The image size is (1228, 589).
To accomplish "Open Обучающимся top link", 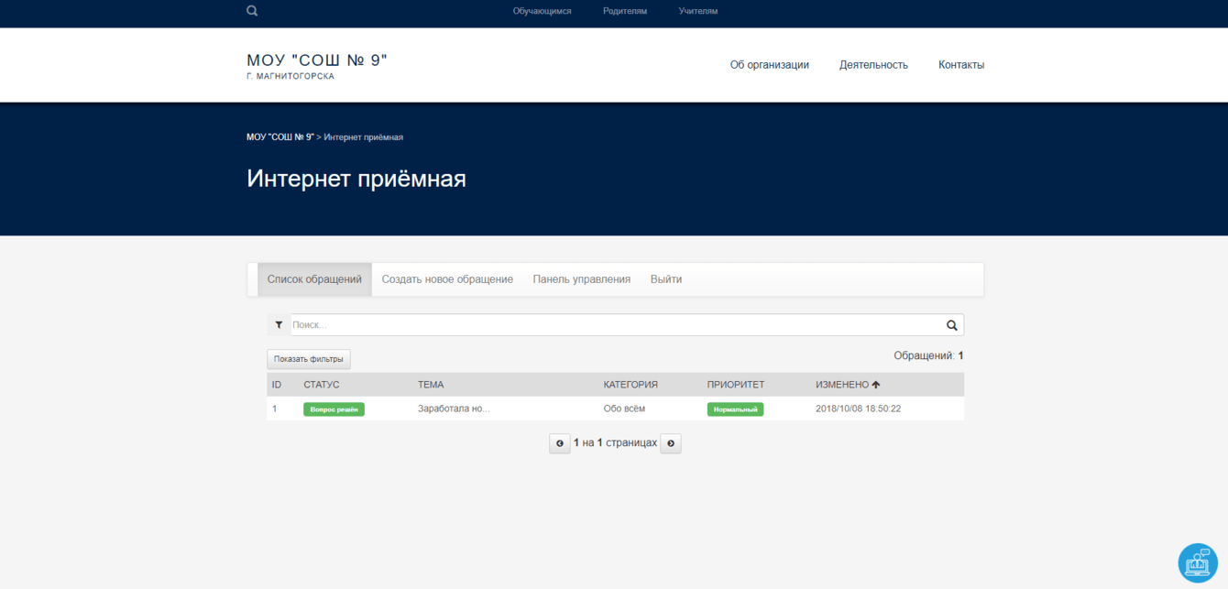I will click(543, 11).
